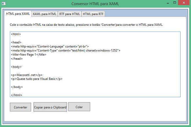Select the RTF para HTML tab
Screen dimensions: 191x127
pos(69,14)
